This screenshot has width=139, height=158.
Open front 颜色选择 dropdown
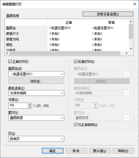click(36, 93)
